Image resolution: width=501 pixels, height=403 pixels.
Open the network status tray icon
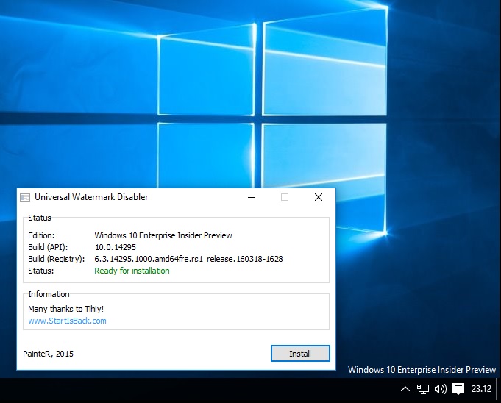pyautogui.click(x=423, y=388)
